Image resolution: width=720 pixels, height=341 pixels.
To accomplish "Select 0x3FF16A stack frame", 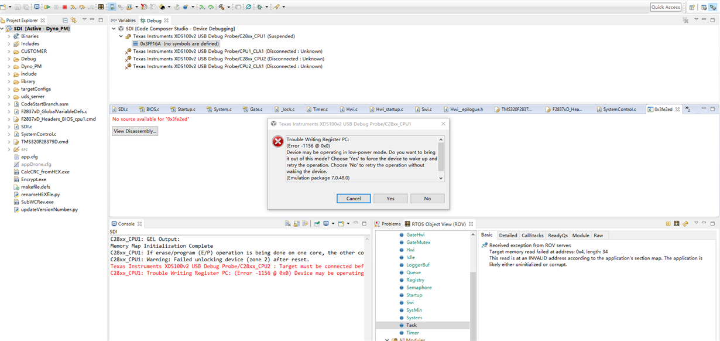I will [176, 44].
